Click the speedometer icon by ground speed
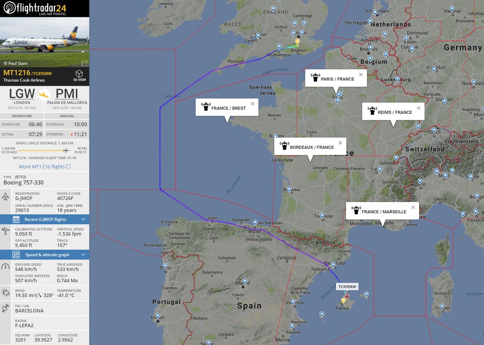484x345 pixels. (6, 267)
